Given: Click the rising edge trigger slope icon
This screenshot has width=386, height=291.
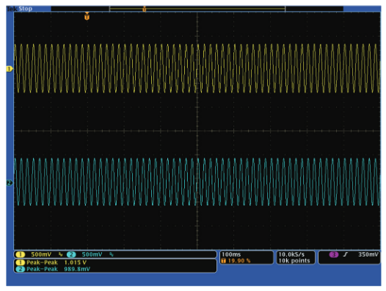Looking at the screenshot, I should [x=346, y=254].
